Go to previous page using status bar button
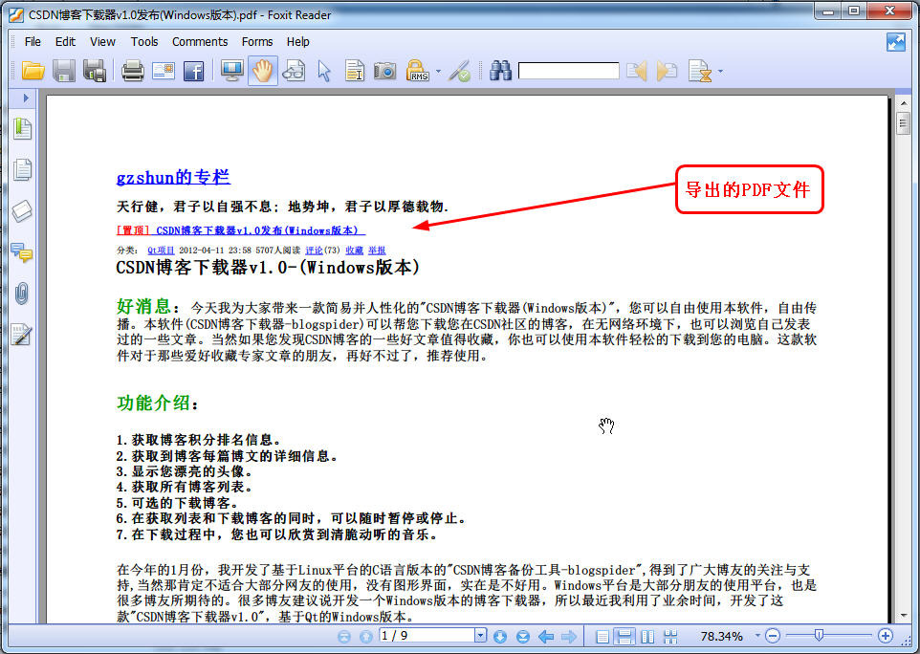The height and width of the screenshot is (654, 920). point(366,637)
